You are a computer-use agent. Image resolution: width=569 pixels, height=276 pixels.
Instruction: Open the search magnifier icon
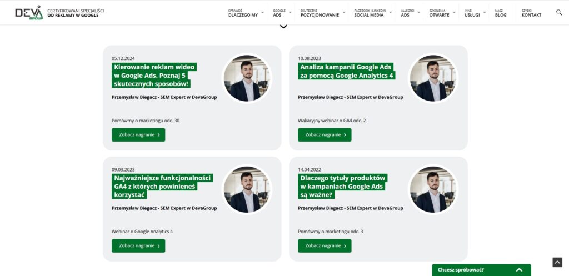pyautogui.click(x=559, y=12)
